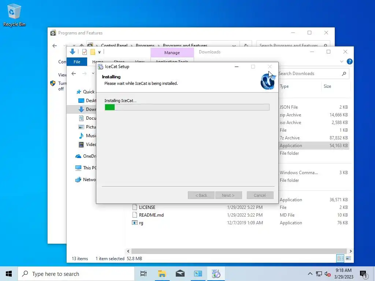
Task: Click the scroll right arrow in Downloads
Action: tap(350, 251)
